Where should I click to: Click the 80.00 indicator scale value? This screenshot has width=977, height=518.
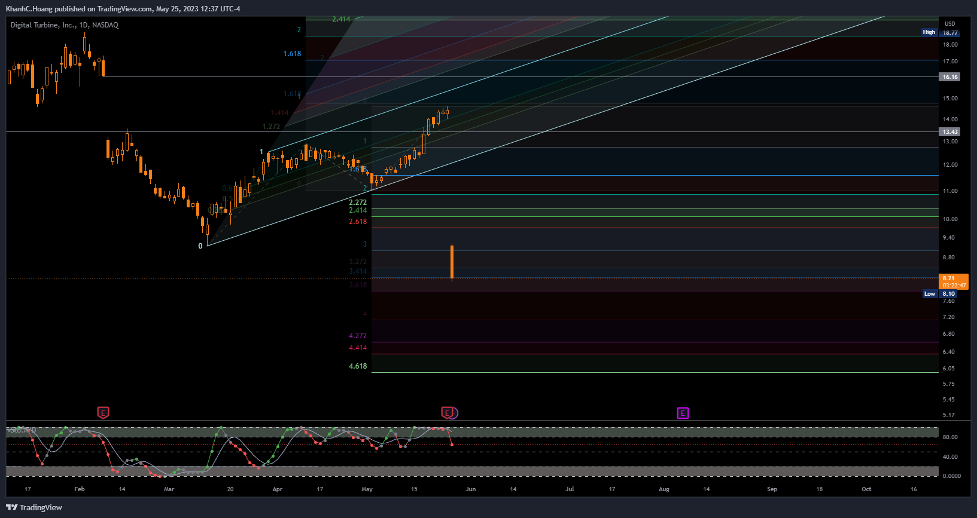point(950,437)
